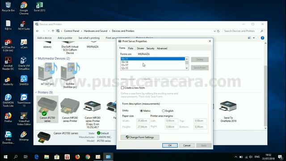Select the Forms tab
Image resolution: width=286 pixels, height=161 pixels.
click(122, 48)
